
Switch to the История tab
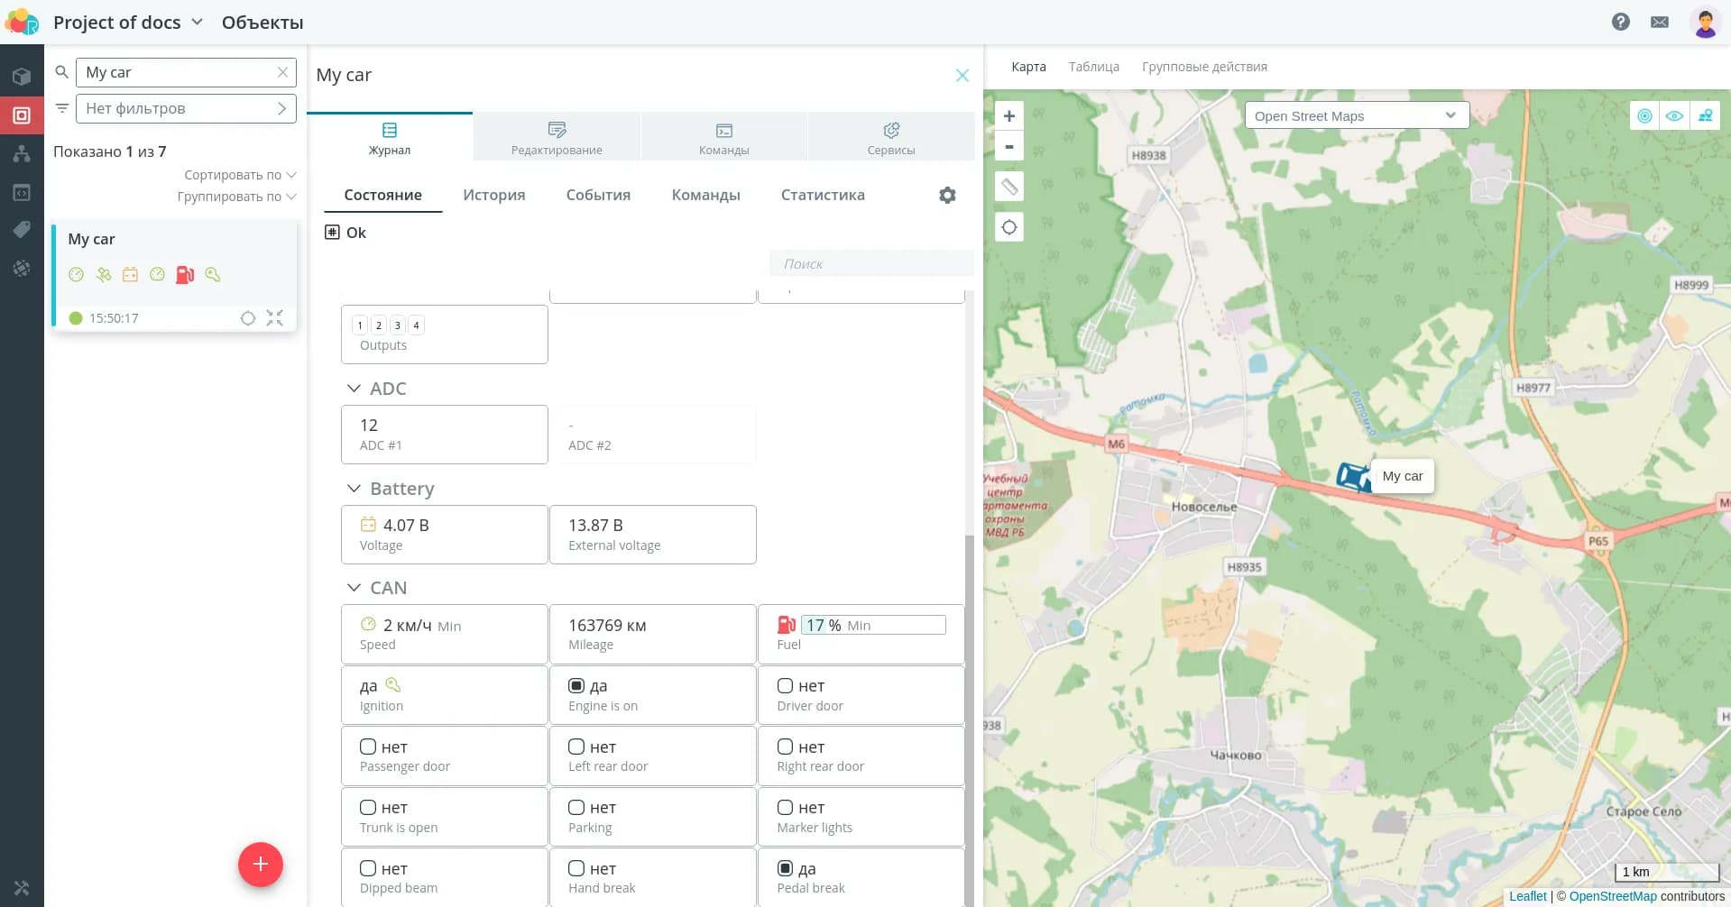[493, 195]
